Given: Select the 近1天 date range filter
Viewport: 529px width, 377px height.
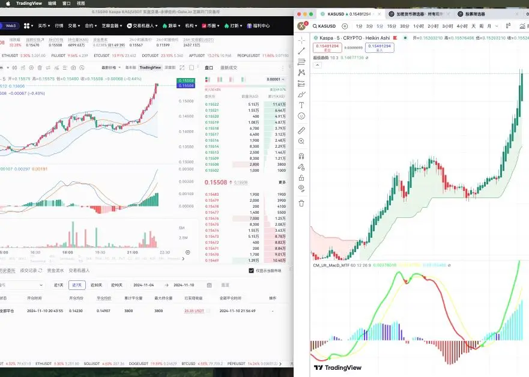Looking at the screenshot, I should click(x=59, y=285).
